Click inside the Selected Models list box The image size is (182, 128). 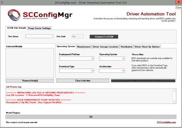(x=30, y=63)
